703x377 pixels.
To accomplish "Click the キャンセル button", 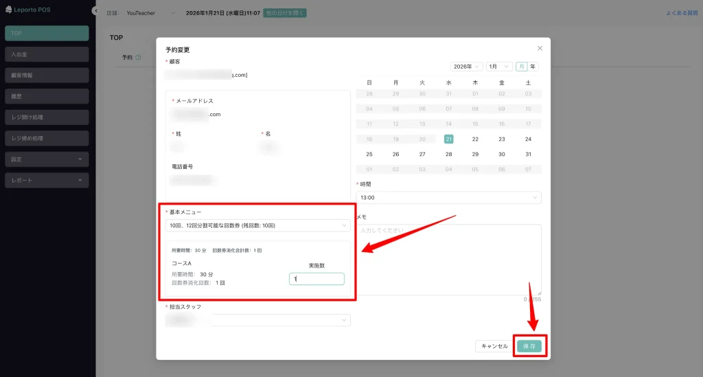I will [494, 347].
